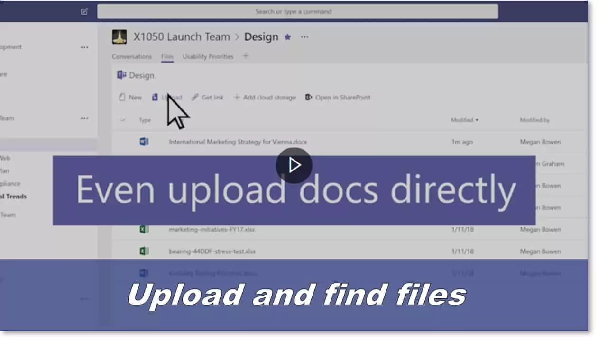Add a new tab with plus icon
This screenshot has height=341, width=607.
246,56
